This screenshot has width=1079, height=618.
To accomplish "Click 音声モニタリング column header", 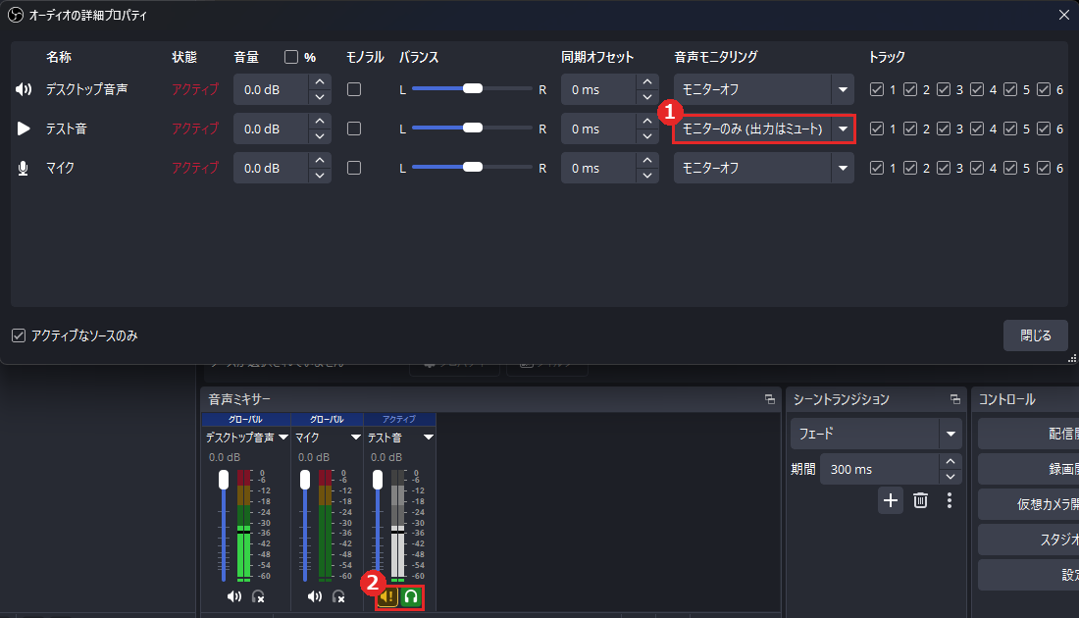I will coord(716,57).
